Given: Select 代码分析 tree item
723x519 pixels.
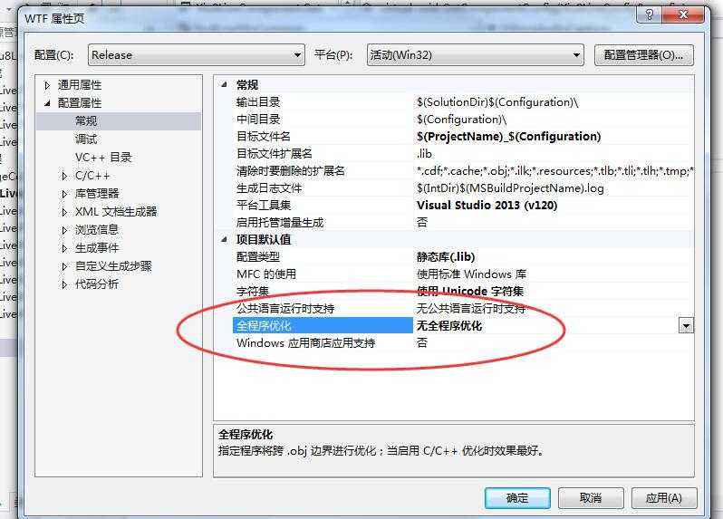Looking at the screenshot, I should coord(97,284).
